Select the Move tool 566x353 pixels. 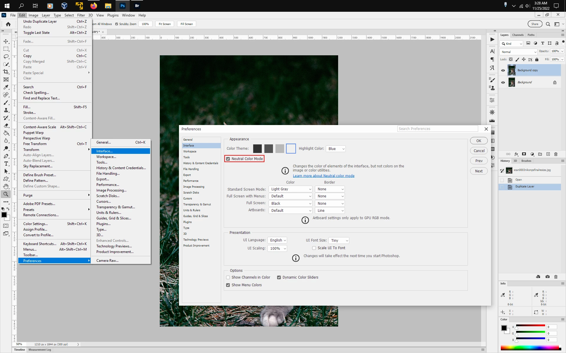coord(6,41)
